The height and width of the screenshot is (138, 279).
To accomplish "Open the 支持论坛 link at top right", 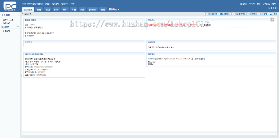I will click(x=266, y=4).
